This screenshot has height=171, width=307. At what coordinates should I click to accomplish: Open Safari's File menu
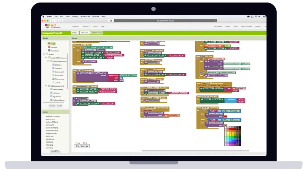click(56, 16)
